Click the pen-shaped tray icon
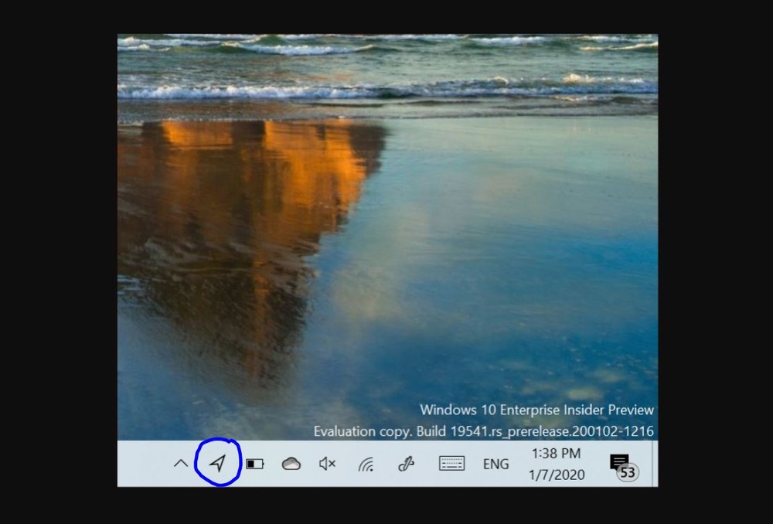Screen dimensions: 773x524 click(x=406, y=464)
